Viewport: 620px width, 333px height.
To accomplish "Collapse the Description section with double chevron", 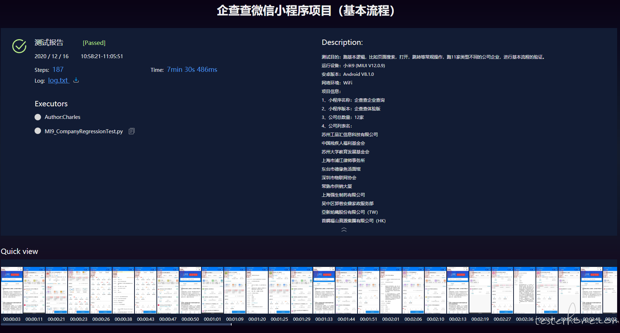I will tap(344, 230).
